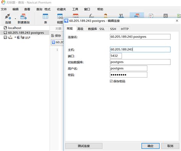The width and height of the screenshot is (181, 151).
Task: Click the 确定 button
Action: (150, 146)
